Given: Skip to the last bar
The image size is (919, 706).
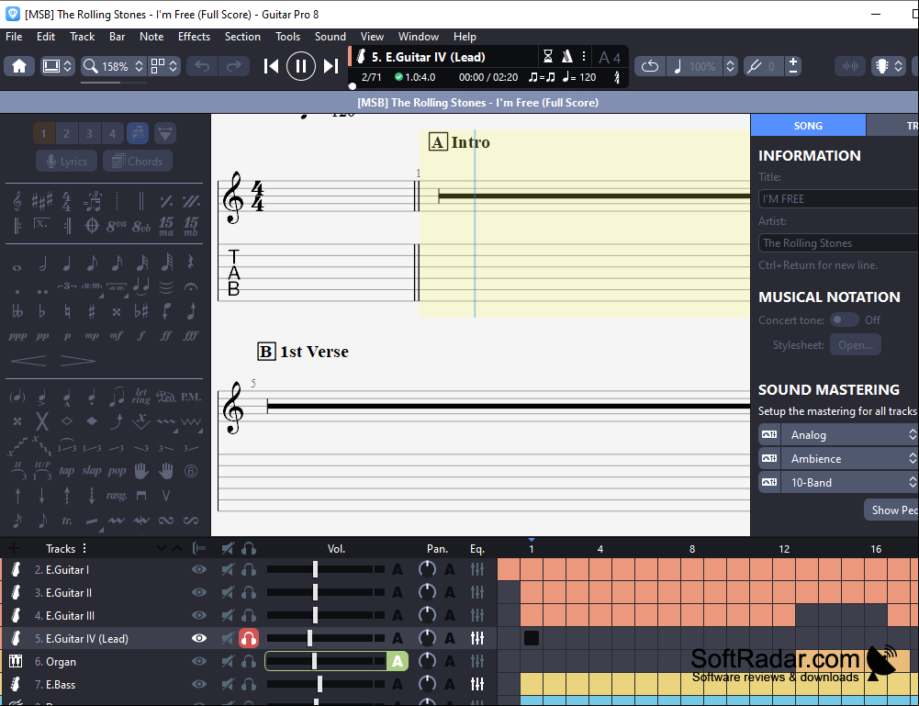Looking at the screenshot, I should (331, 65).
